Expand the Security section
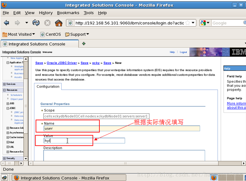 (x=4, y=158)
